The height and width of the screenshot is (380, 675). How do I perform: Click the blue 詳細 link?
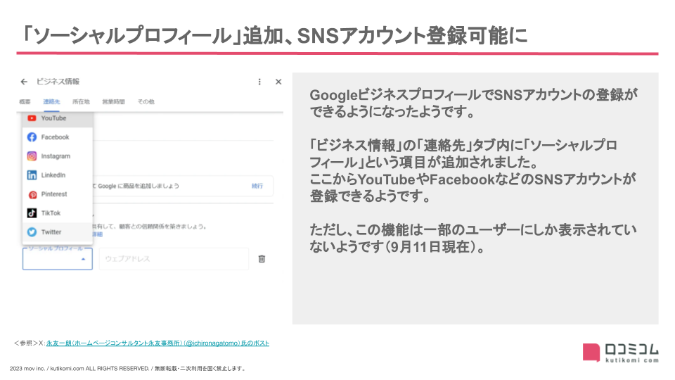pos(97,234)
